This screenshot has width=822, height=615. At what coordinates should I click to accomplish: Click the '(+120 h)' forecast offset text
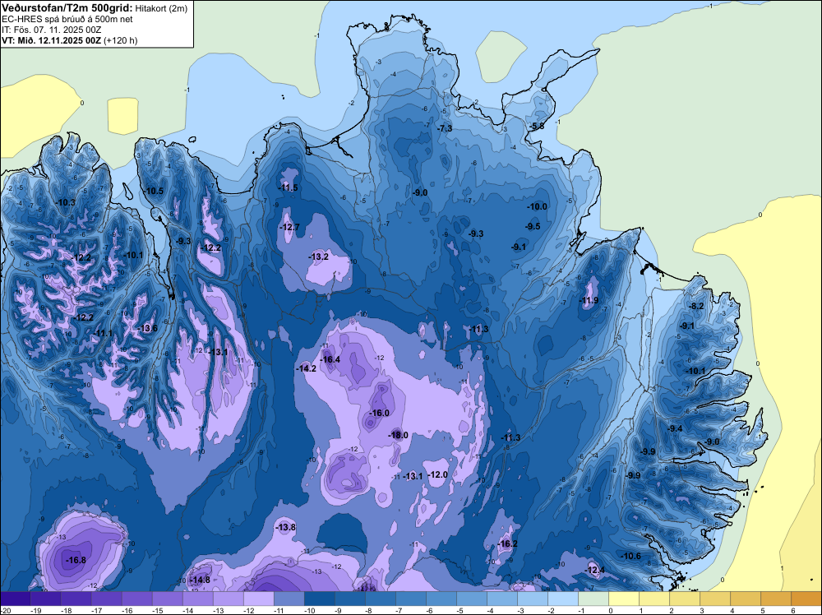[121, 40]
